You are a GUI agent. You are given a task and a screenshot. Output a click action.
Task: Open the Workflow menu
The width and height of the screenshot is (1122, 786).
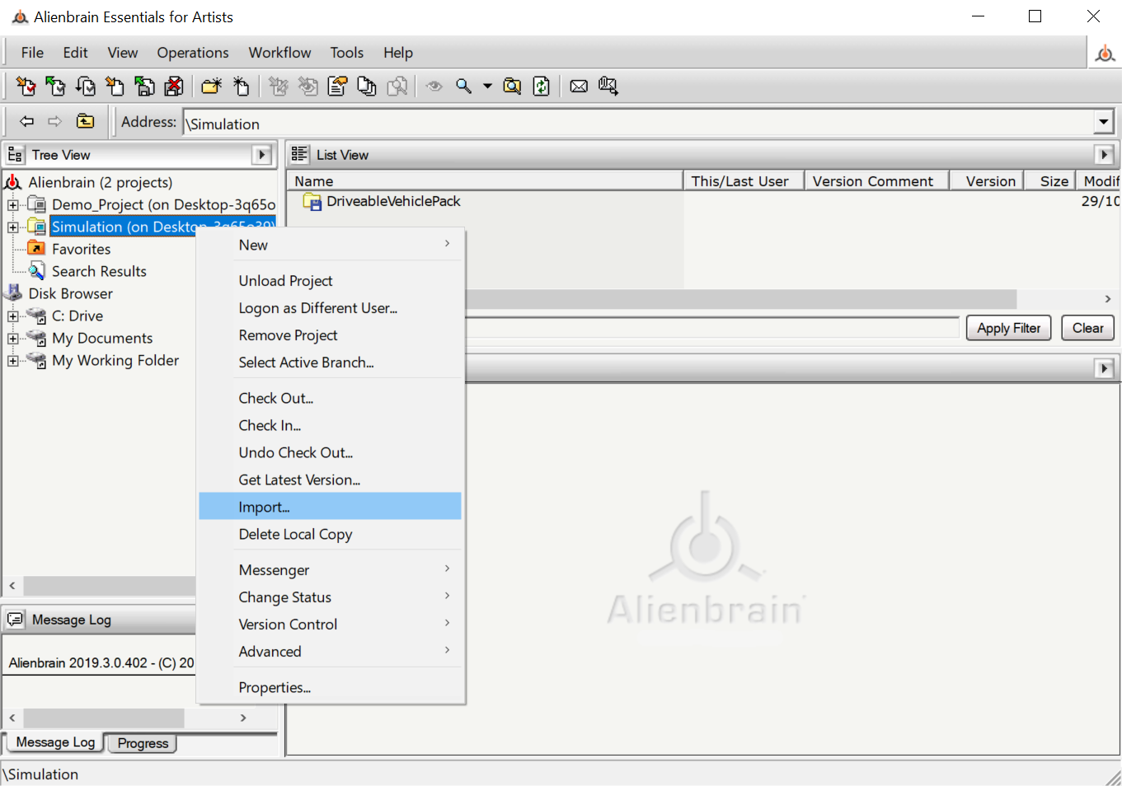(279, 53)
